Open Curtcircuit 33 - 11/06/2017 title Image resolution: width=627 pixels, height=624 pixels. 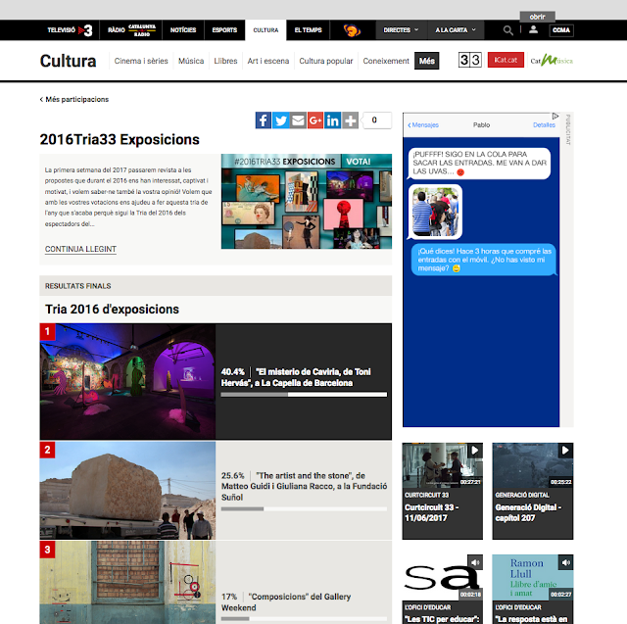tap(431, 512)
